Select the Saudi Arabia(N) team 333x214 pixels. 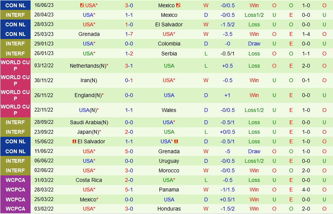89,122
